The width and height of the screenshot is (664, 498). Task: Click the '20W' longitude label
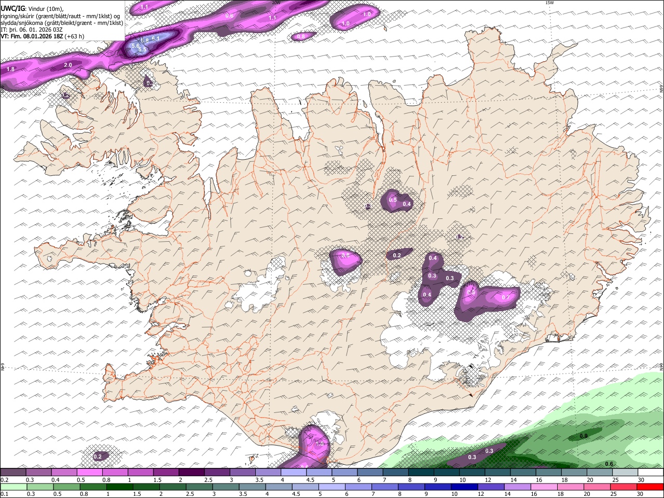click(x=276, y=3)
